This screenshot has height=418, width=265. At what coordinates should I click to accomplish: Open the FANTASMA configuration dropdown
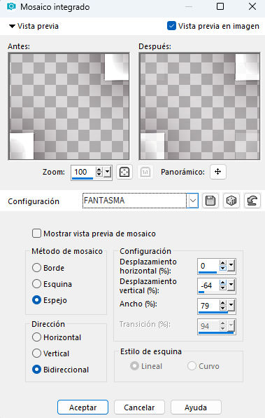point(193,201)
